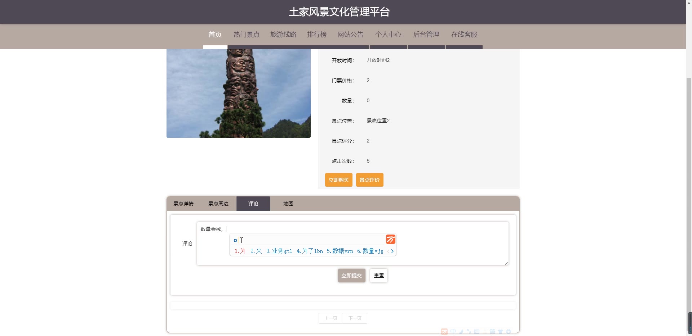Open the IME skin shirt icon
The height and width of the screenshot is (336, 692).
pos(500,332)
